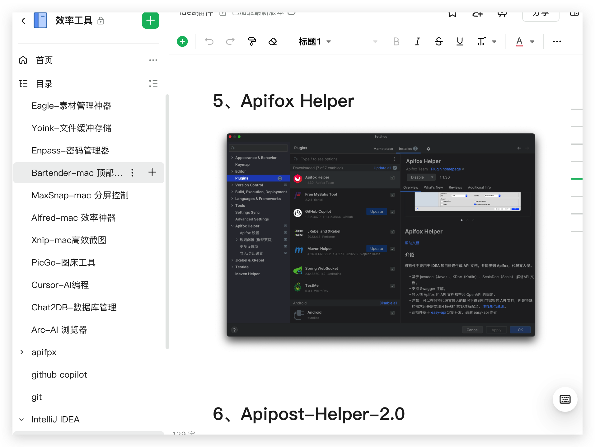Open the Yoink–文件缓冲存储 note
This screenshot has width=595, height=447.
click(x=71, y=128)
